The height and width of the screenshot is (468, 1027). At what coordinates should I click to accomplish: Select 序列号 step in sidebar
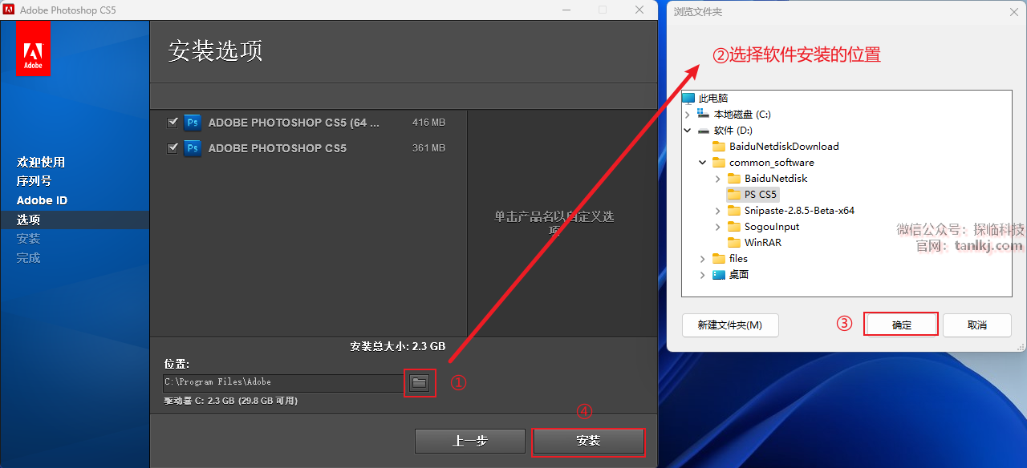tap(34, 181)
